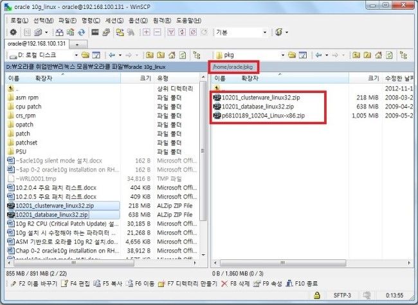Refresh the remote panel
Viewport: 418px width, 305px height.
(390, 55)
